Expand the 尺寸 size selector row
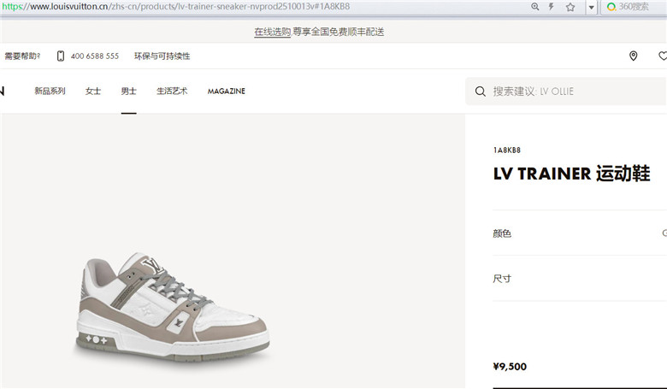Viewport: 667px width, 389px height. pyautogui.click(x=580, y=279)
